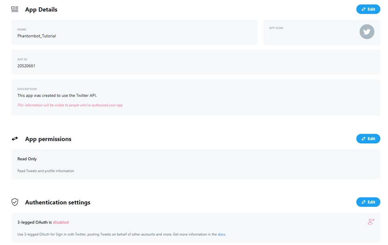Click the App Details list icon

pos(15,9)
